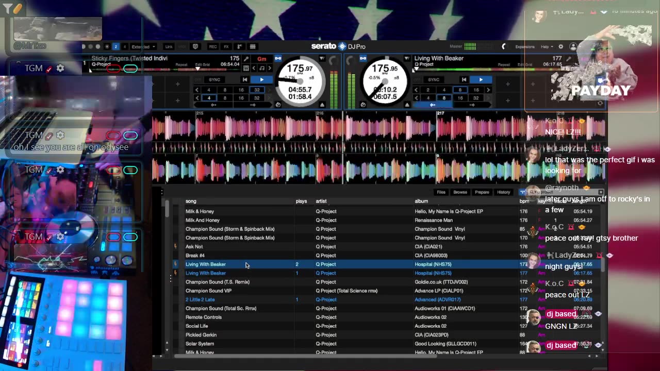Set left deck auto loop to 16 beats
Screen dimensions: 660x371
[241, 90]
